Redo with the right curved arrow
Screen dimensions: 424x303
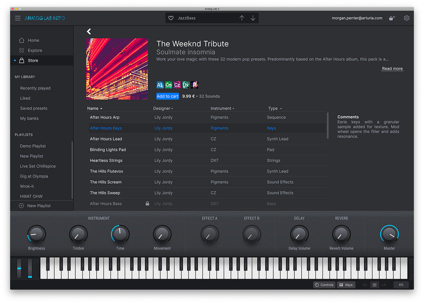coord(384,285)
